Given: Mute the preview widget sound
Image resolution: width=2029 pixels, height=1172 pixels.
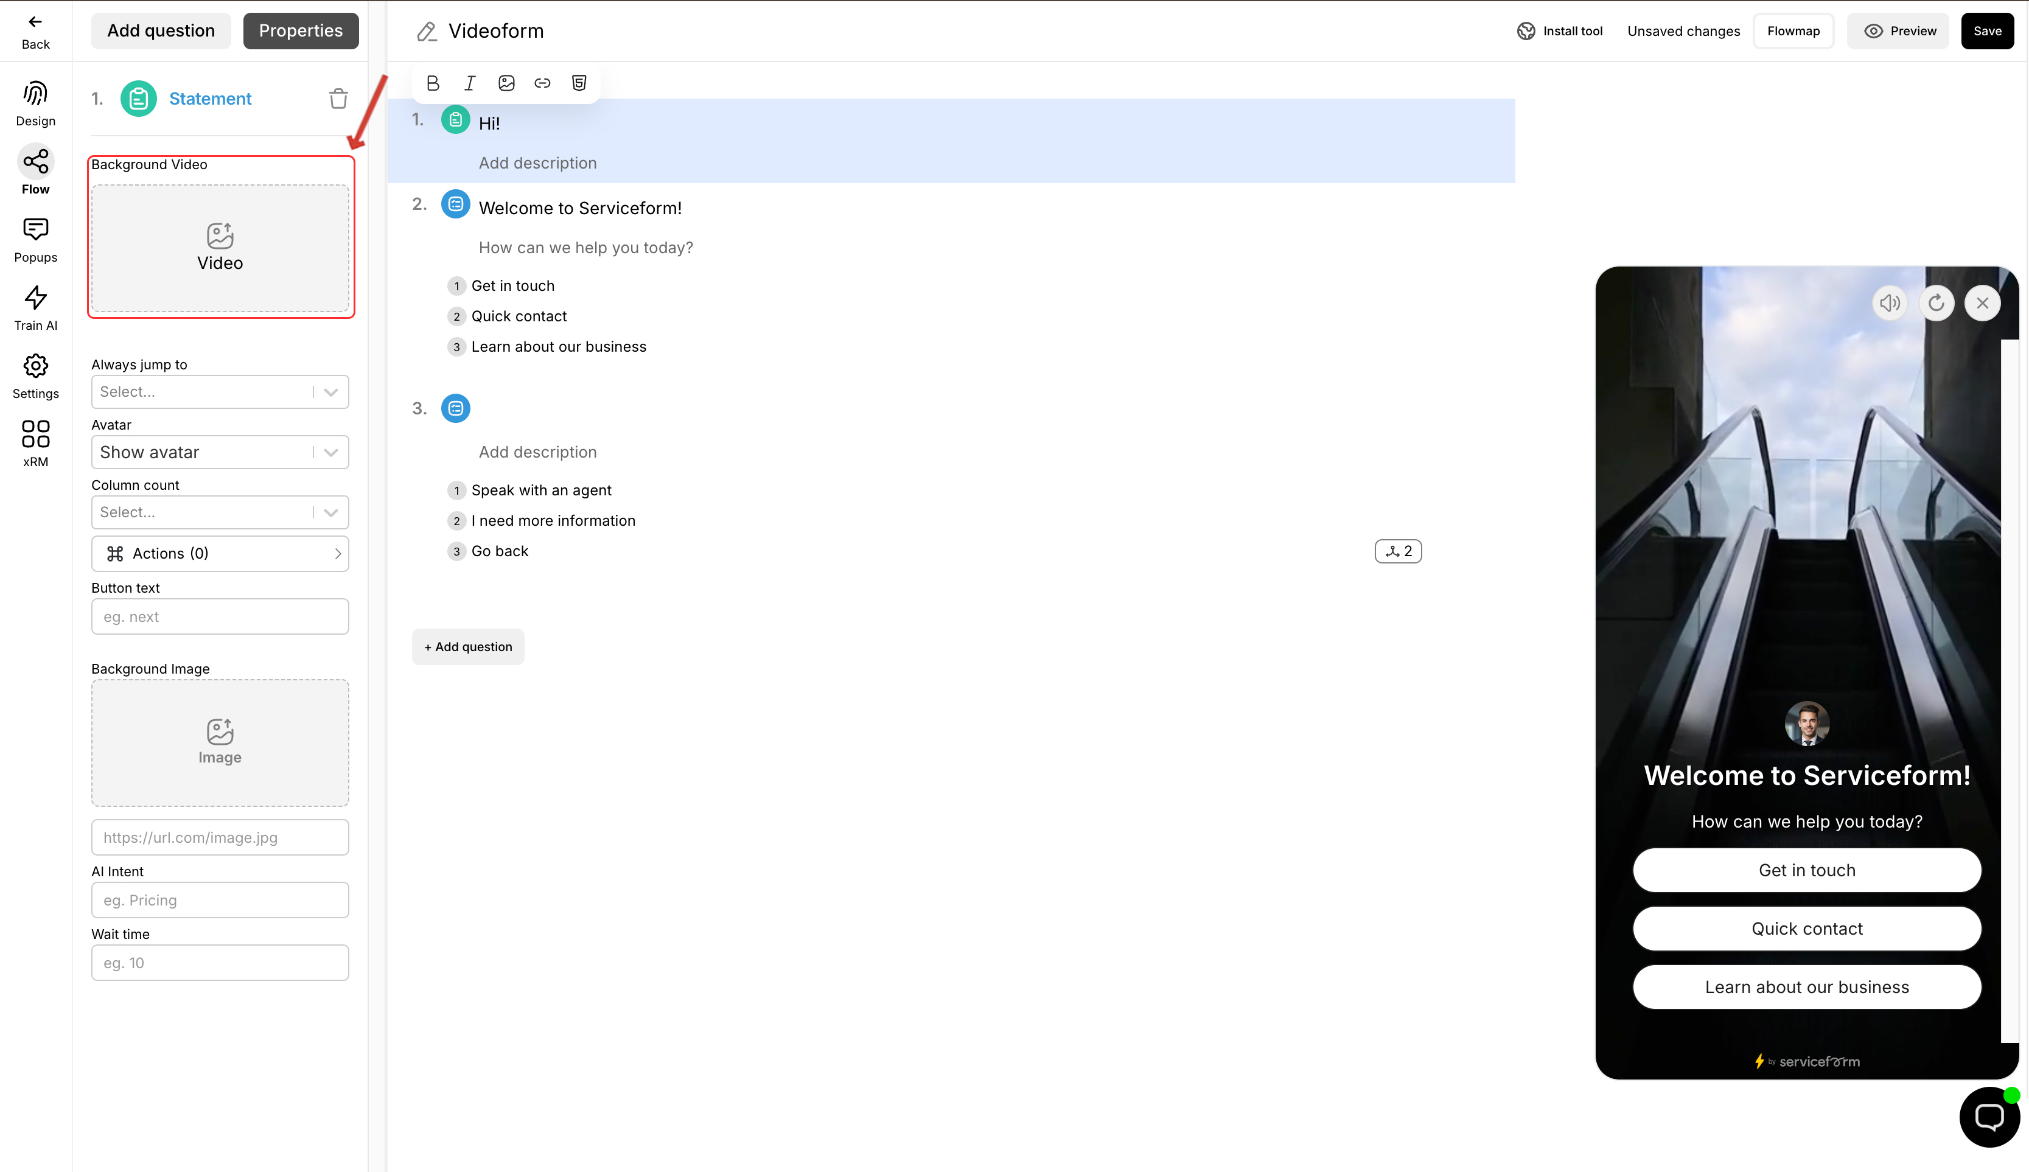Looking at the screenshot, I should click(1890, 304).
